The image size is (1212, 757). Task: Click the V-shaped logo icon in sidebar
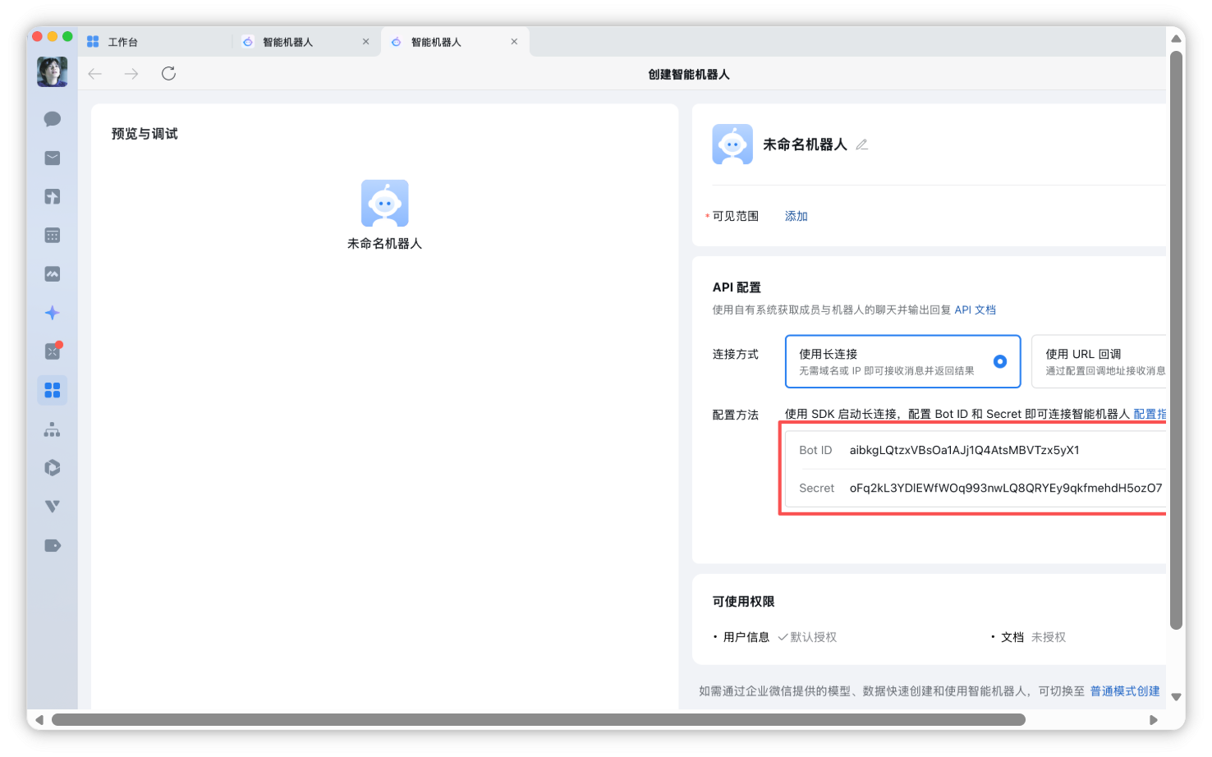pos(53,507)
